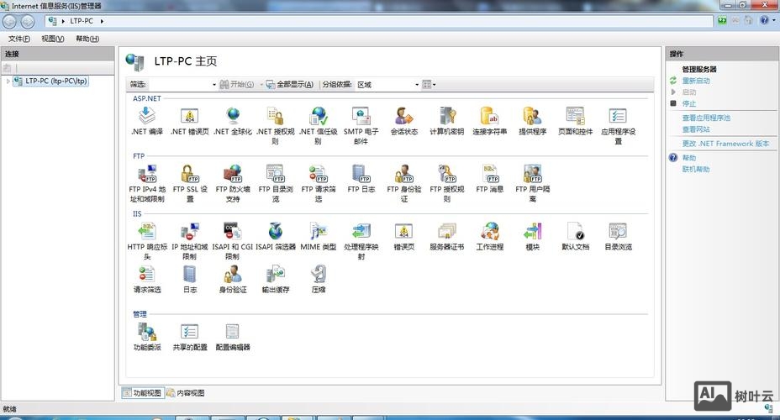Open the 工作进程 feature
This screenshot has height=420, width=780.
pos(489,237)
